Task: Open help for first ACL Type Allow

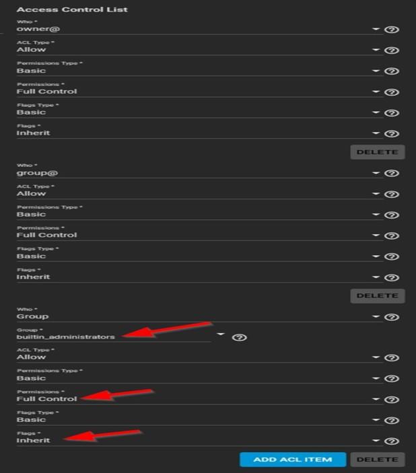Action: (392, 50)
